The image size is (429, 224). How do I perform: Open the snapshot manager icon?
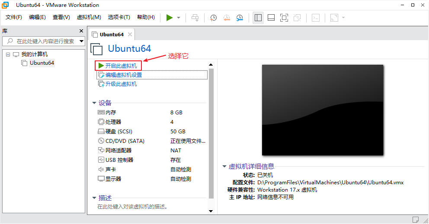click(240, 18)
